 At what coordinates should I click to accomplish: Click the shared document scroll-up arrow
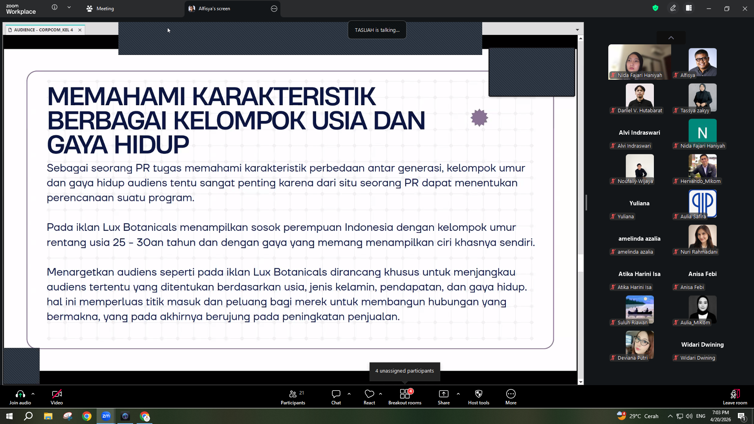[x=580, y=38]
